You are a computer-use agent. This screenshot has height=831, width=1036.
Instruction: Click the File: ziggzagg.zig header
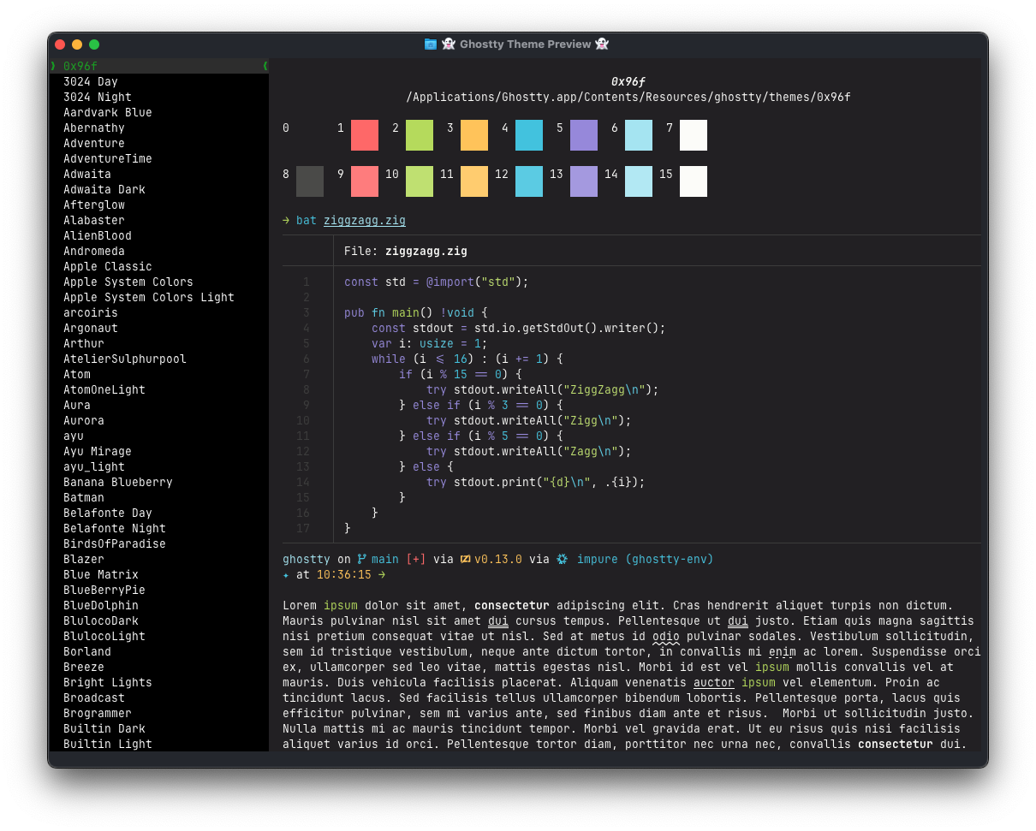coord(406,252)
